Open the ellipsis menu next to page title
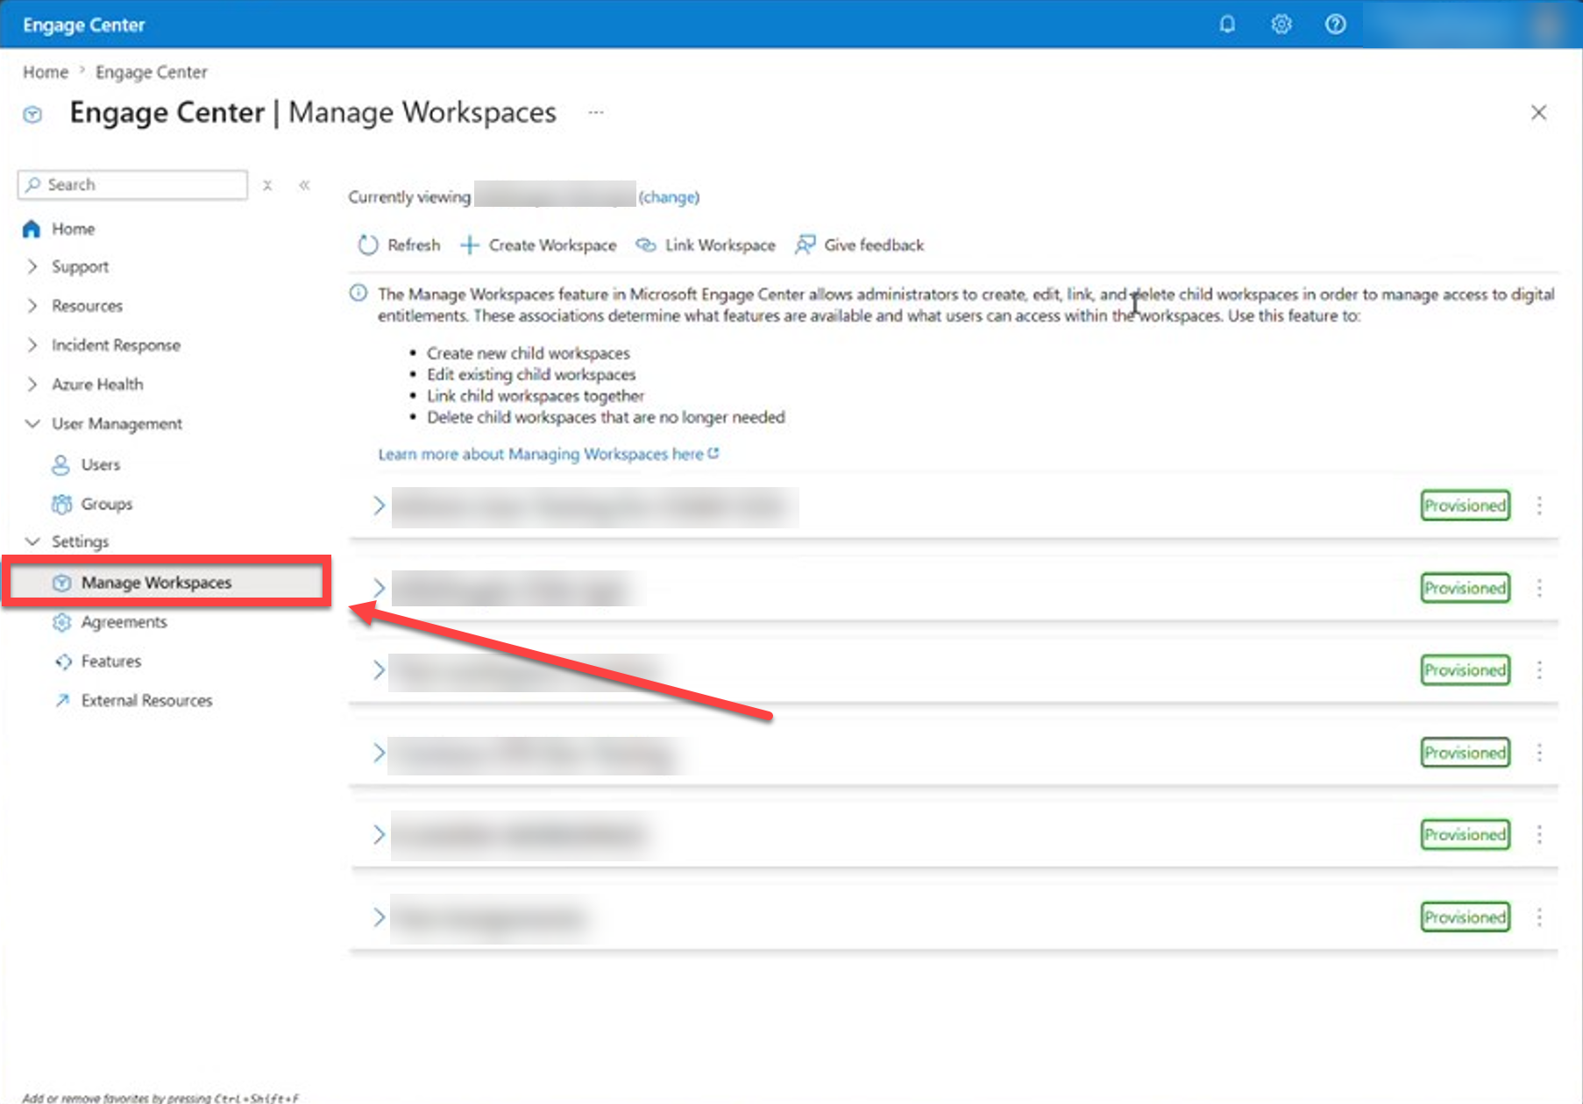 coord(596,112)
